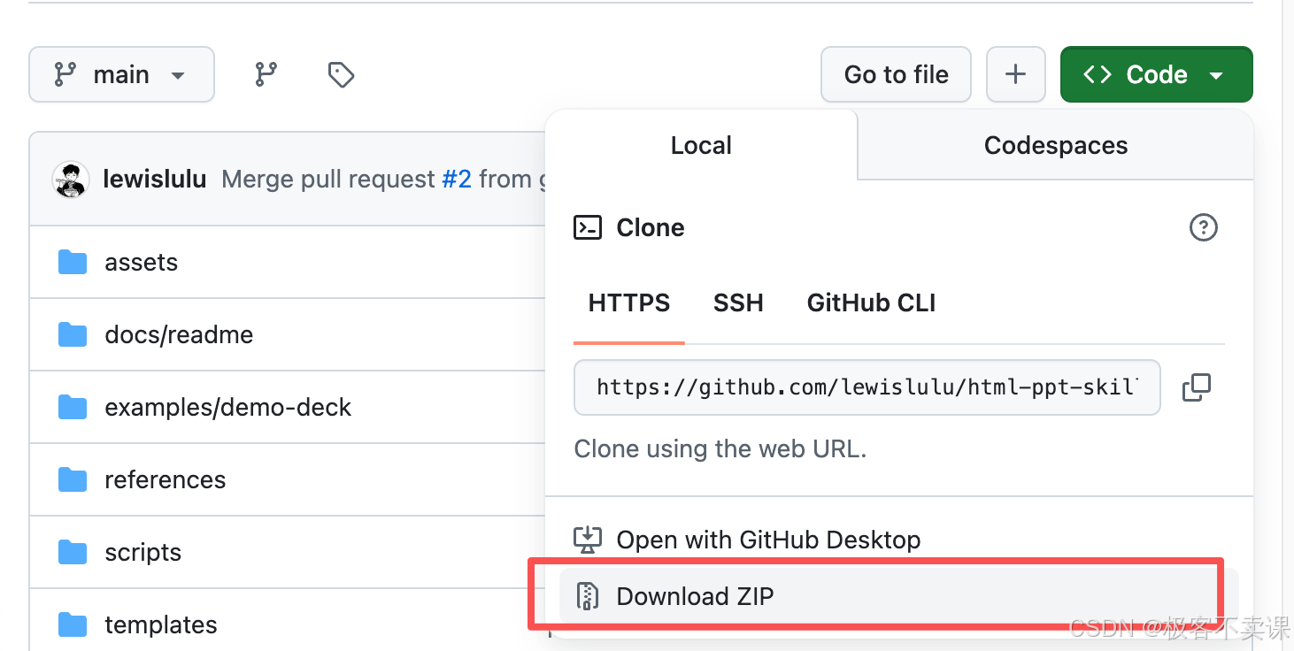Click the templates folder icon
The height and width of the screenshot is (651, 1294).
tap(73, 625)
